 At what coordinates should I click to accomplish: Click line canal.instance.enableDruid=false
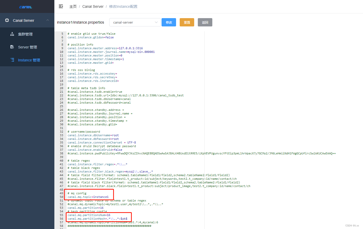coord(95,150)
